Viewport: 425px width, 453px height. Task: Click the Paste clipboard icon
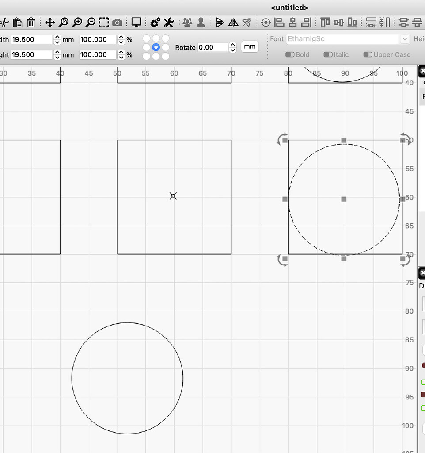click(18, 22)
